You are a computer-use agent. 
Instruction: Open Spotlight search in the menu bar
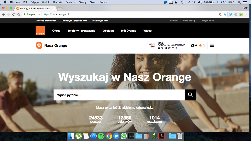coord(239,2)
